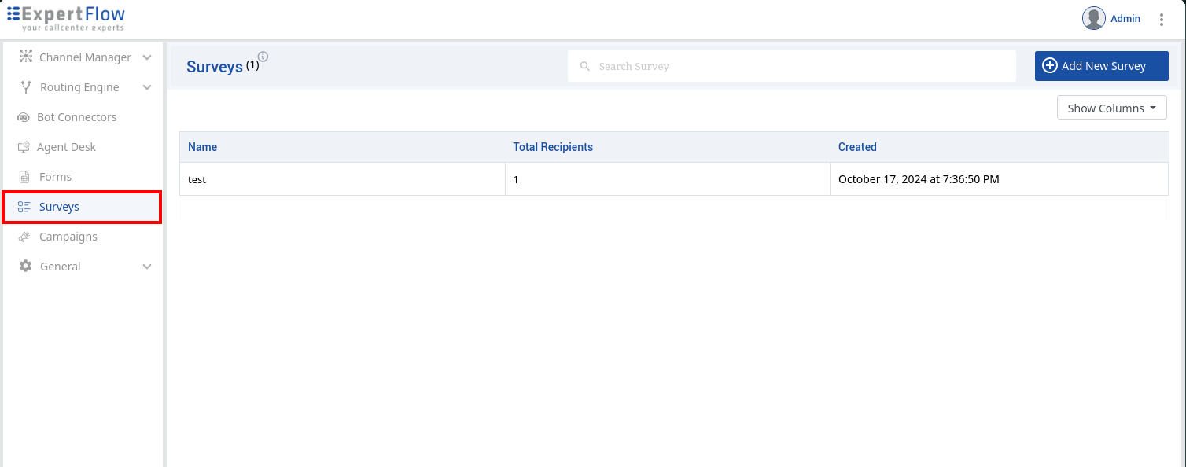Click the Campaigns megaphone icon

[x=24, y=236]
